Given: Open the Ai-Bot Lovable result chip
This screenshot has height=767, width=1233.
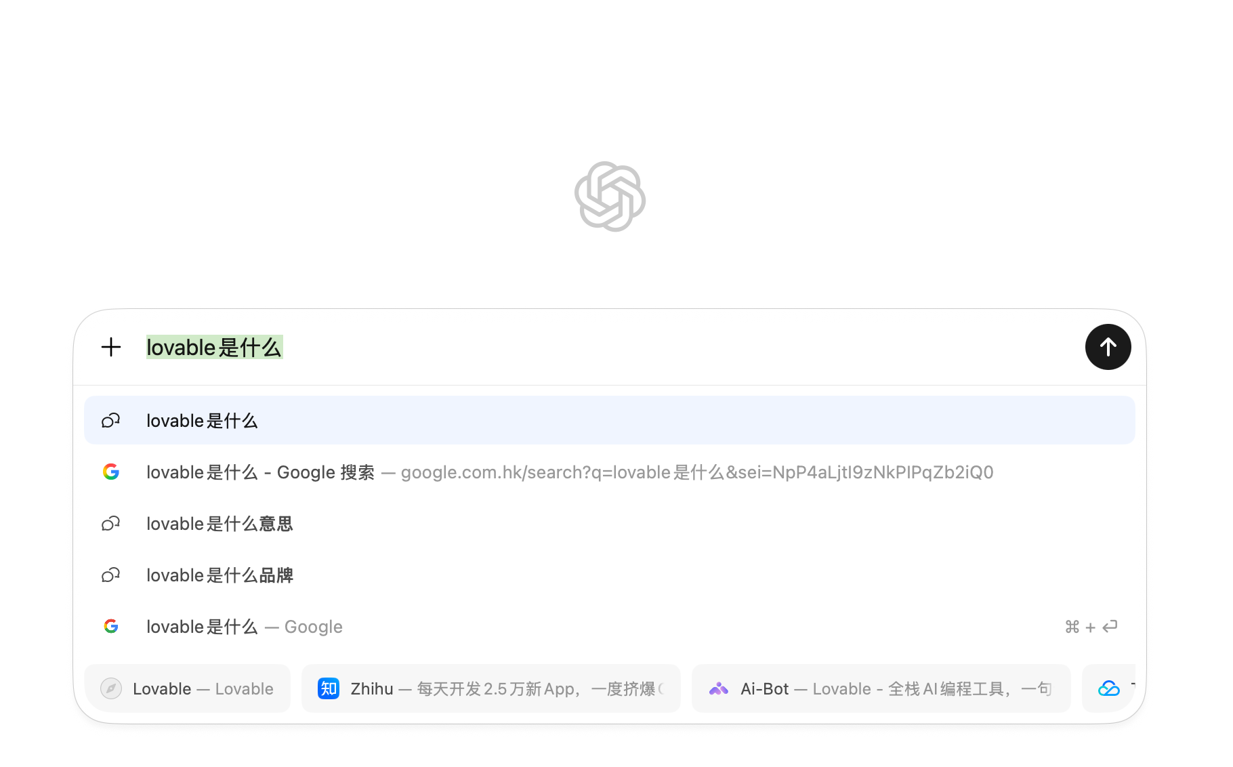Looking at the screenshot, I should pos(881,688).
